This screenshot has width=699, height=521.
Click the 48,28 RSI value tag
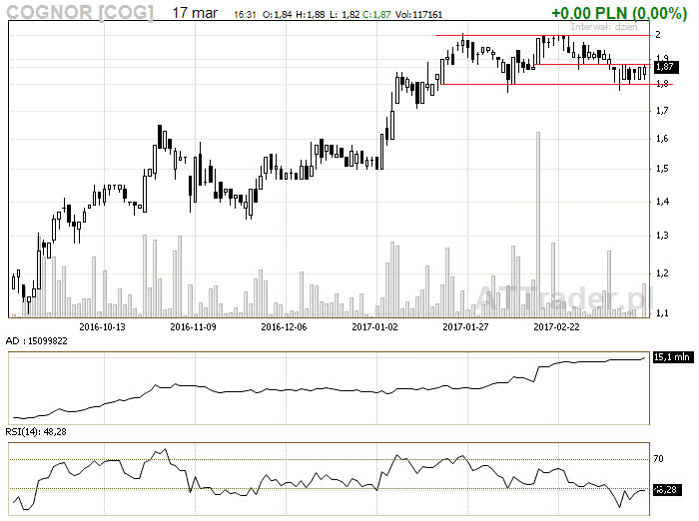(666, 490)
